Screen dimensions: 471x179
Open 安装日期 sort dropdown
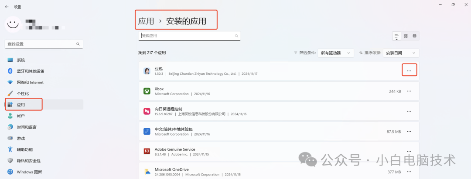pos(401,53)
